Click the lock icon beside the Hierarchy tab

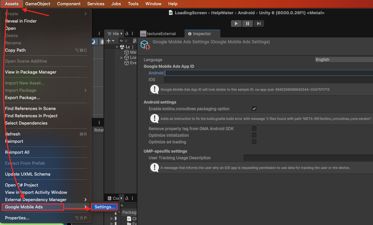pos(127,33)
